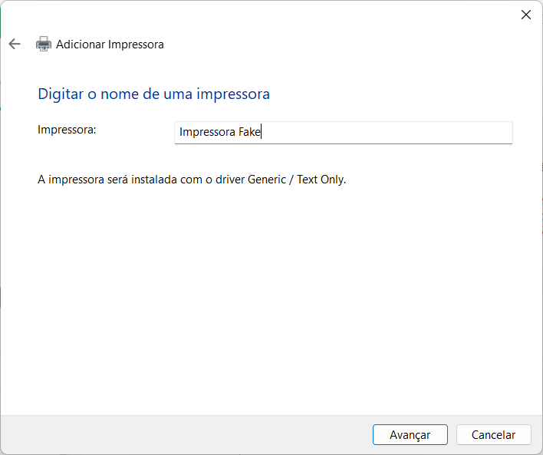Viewport: 543px width, 455px height.
Task: Click the printer icon beside the dialog title
Action: [x=44, y=44]
